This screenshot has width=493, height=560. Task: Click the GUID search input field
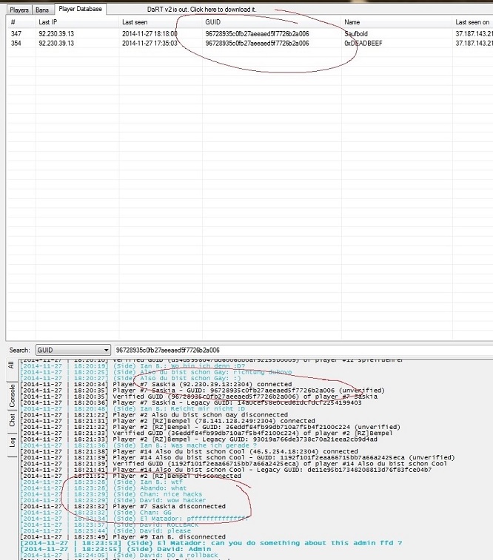click(296, 349)
